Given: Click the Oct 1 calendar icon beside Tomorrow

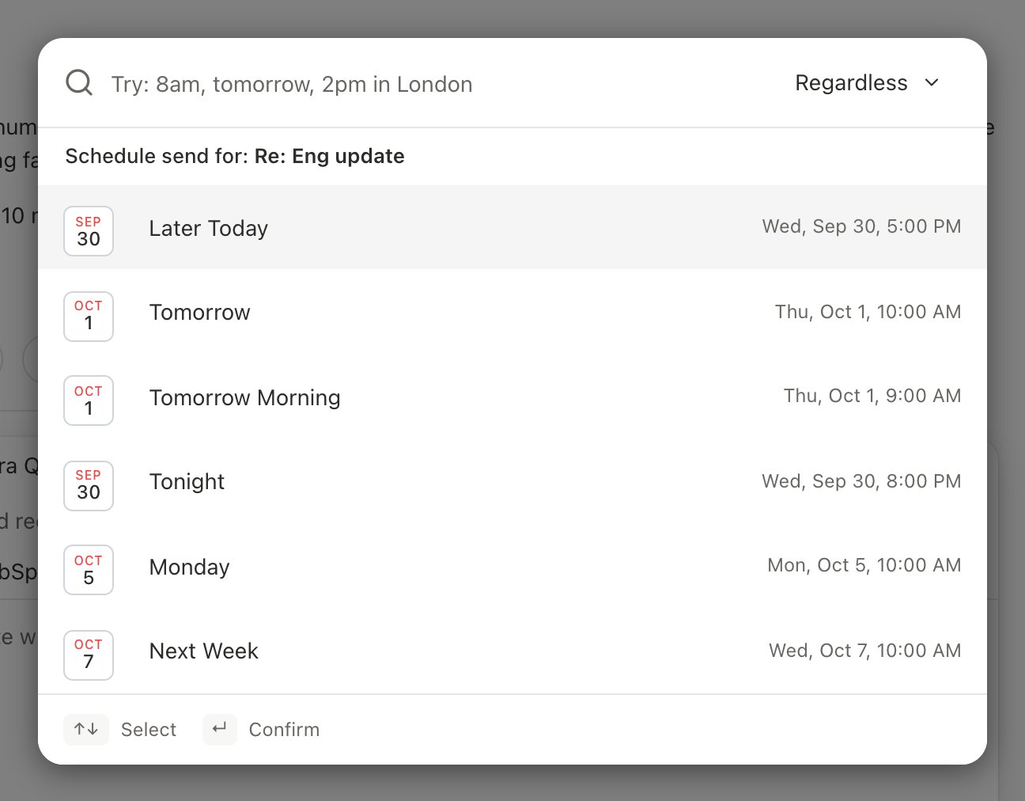Looking at the screenshot, I should point(89,317).
